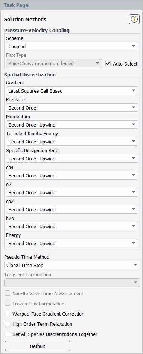The image size is (143, 354).
Task: Enable High Order Term Relaxation
Action: coord(8,323)
